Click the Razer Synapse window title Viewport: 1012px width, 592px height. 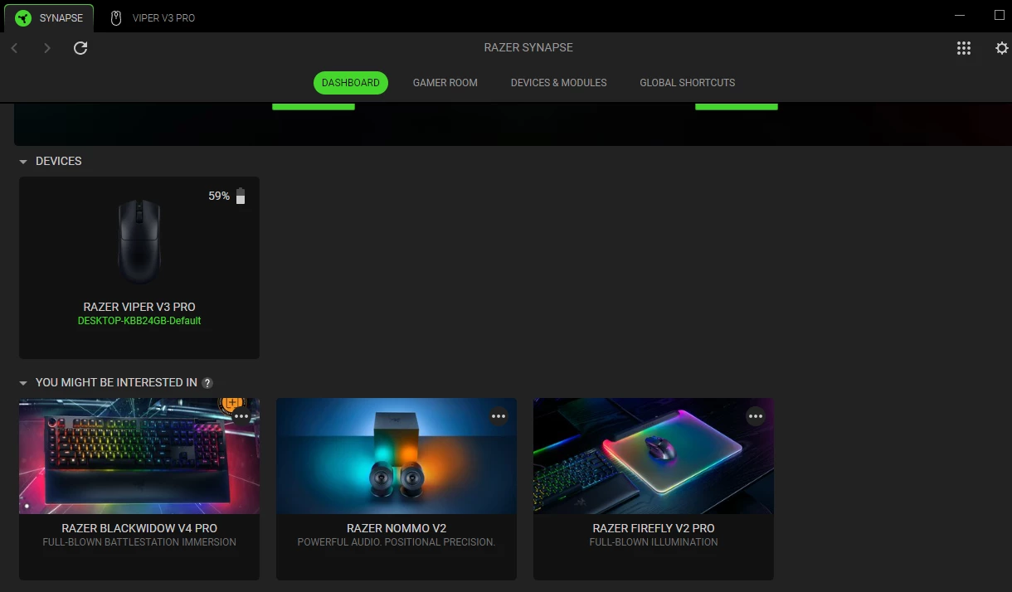(x=528, y=48)
